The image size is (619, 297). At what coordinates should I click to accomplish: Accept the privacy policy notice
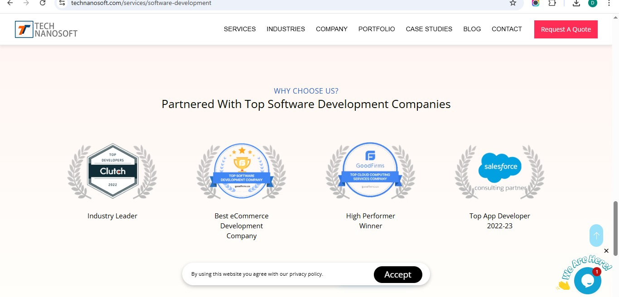(398, 274)
